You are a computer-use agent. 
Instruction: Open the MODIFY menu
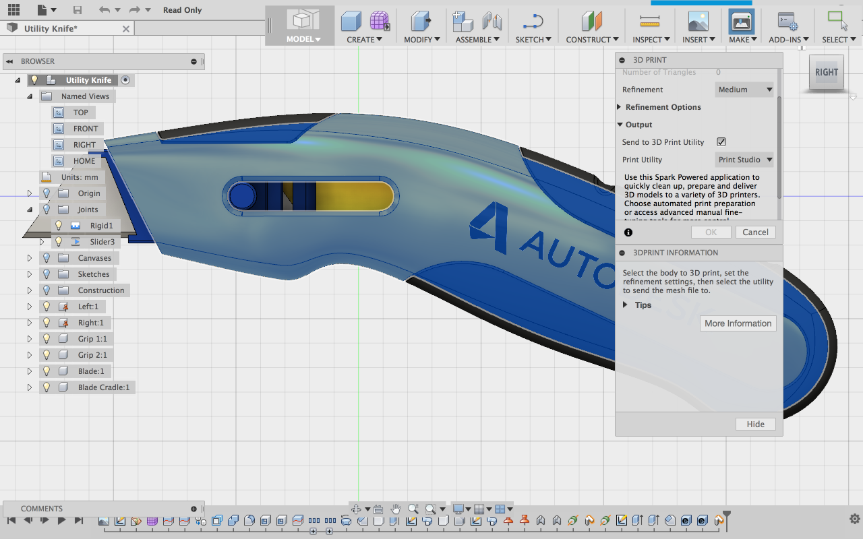point(422,40)
